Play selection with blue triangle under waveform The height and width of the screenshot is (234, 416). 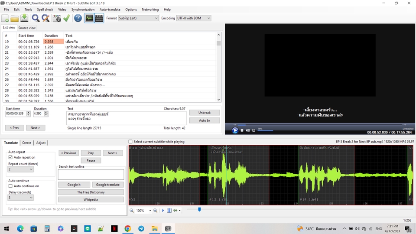(x=163, y=211)
